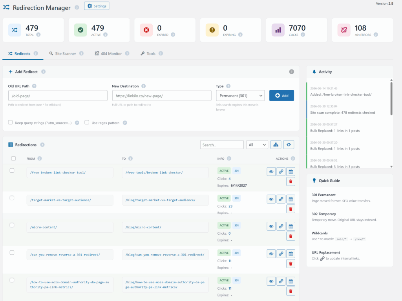The width and height of the screenshot is (402, 301).
Task: Click the 404 Errors broken link icon
Action: click(x=344, y=30)
